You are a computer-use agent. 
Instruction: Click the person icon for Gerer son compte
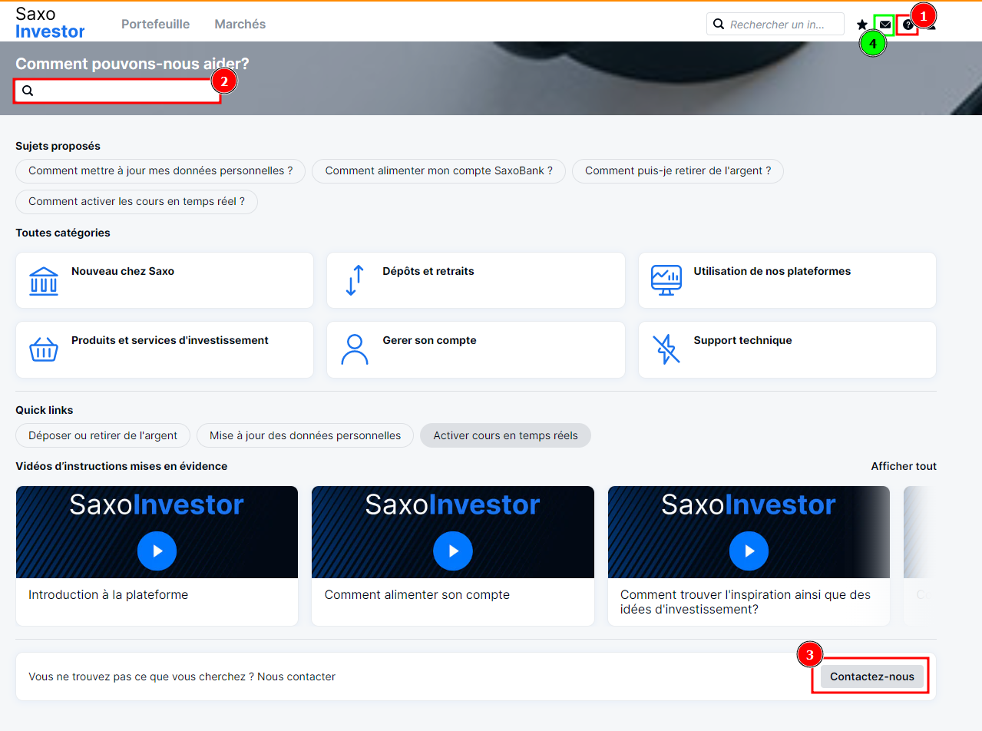pos(355,349)
